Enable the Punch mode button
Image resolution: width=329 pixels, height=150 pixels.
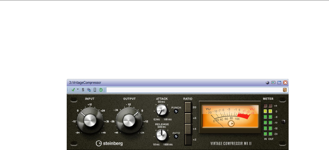176,112
